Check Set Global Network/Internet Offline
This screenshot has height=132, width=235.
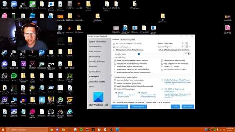pos(162,70)
